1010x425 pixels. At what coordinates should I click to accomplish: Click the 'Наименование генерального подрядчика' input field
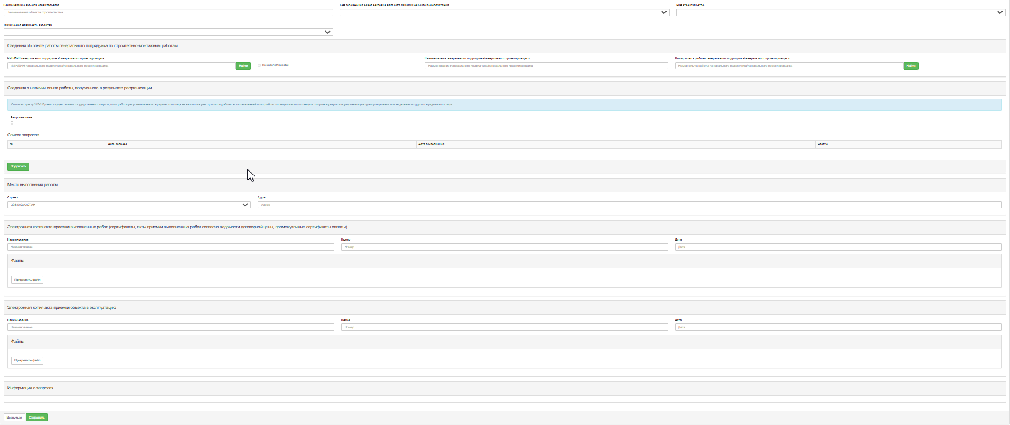546,66
